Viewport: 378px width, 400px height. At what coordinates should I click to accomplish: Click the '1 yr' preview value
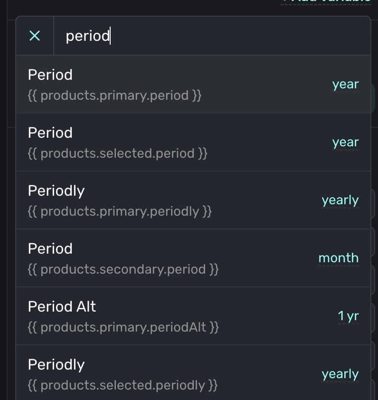click(348, 316)
